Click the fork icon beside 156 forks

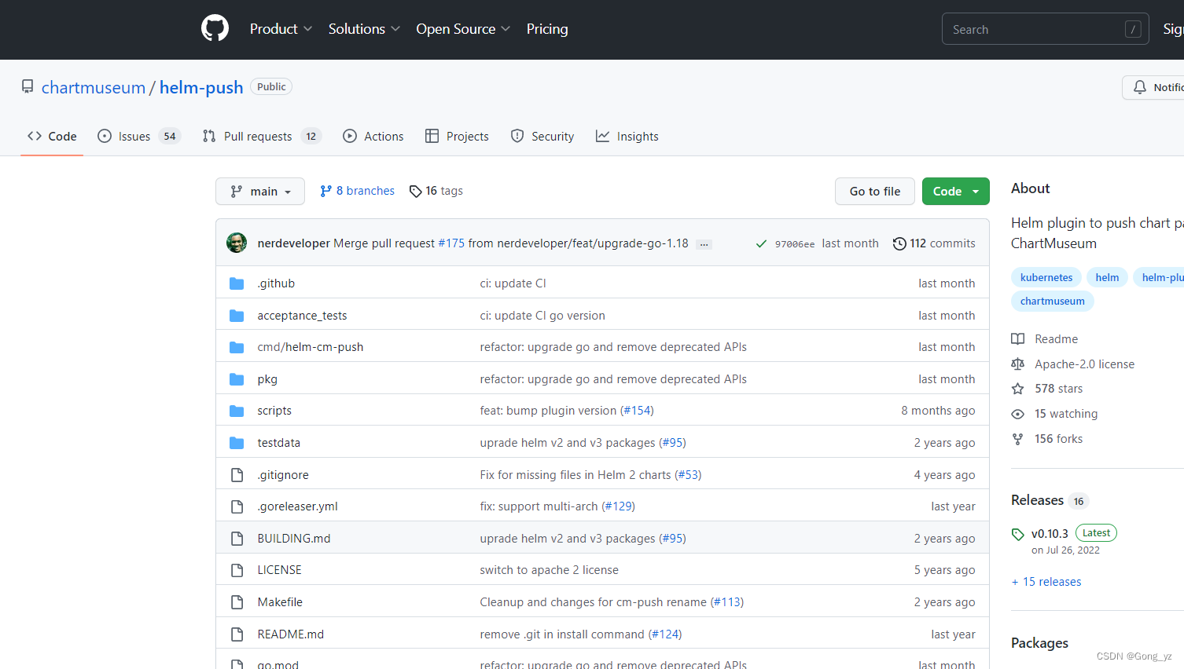point(1017,439)
